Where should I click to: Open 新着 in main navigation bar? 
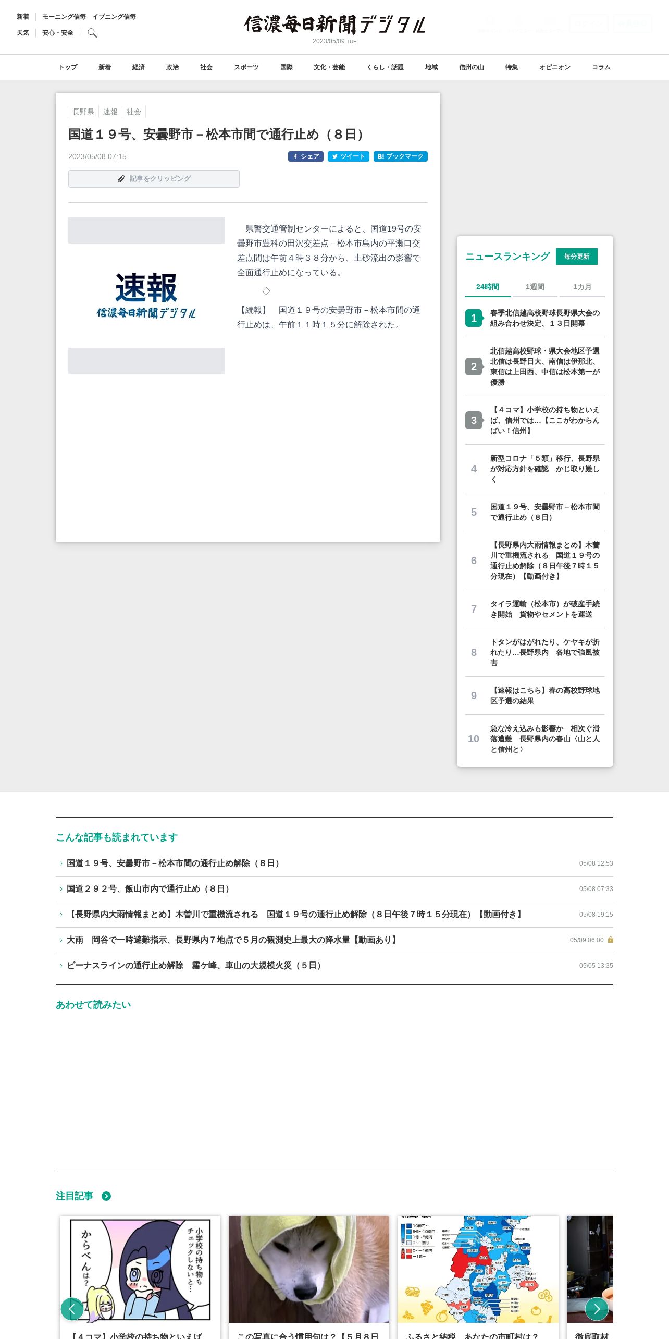click(x=105, y=67)
